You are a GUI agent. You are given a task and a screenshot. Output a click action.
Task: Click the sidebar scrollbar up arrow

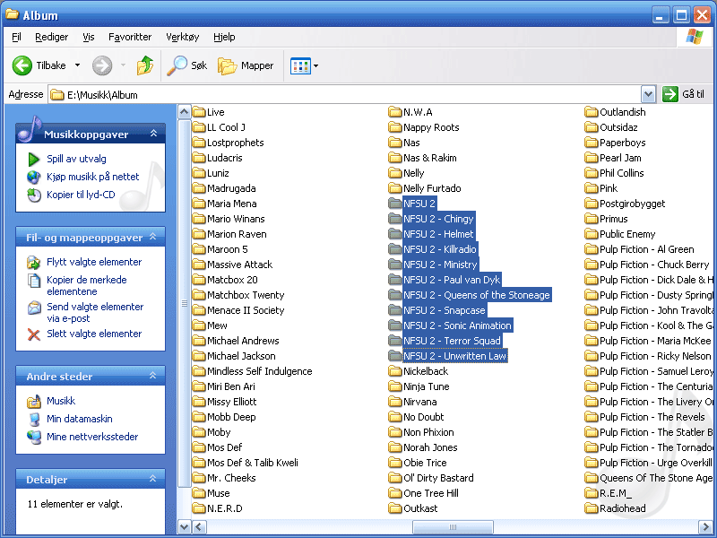tap(184, 111)
